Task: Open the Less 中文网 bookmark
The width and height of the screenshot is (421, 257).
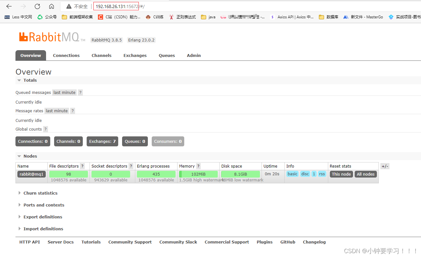Action: [x=18, y=17]
